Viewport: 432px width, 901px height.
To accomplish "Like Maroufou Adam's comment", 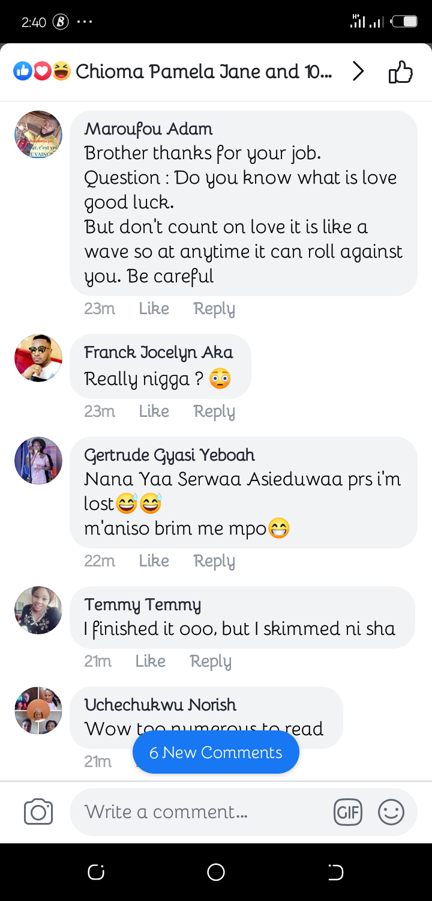I will pos(154,309).
